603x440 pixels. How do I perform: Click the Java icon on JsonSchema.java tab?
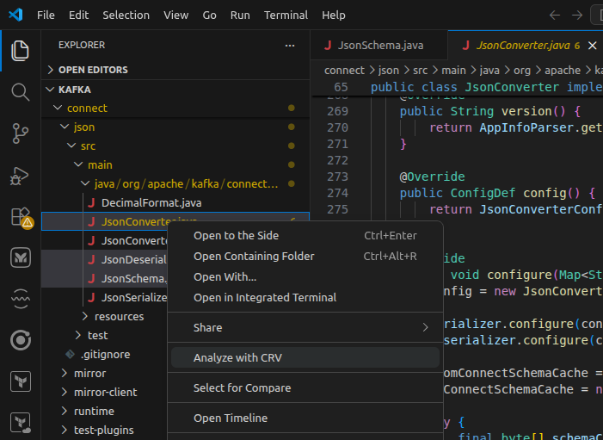[x=328, y=46]
